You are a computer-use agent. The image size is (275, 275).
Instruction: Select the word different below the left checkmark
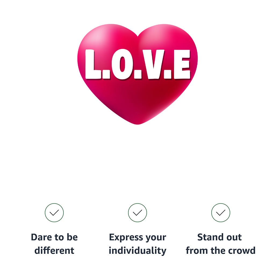[54, 251]
